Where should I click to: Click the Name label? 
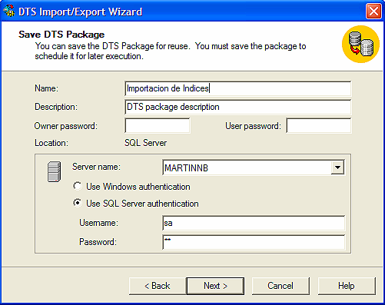(46, 88)
